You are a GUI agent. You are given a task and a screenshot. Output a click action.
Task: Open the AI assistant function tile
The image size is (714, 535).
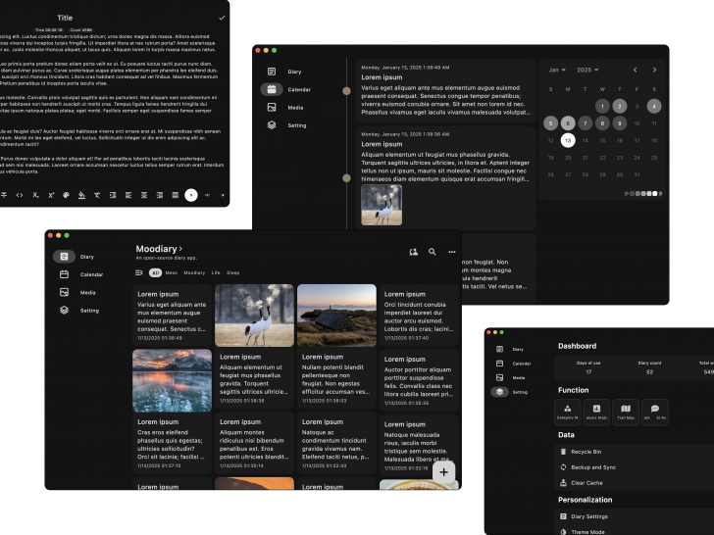coord(655,413)
